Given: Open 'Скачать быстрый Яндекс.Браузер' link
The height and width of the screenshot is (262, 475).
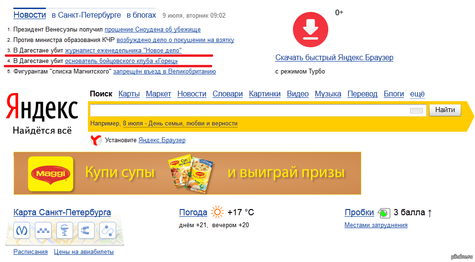Looking at the screenshot, I should [x=334, y=58].
